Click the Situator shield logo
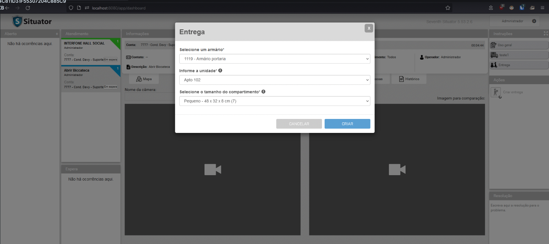The height and width of the screenshot is (244, 549). (x=17, y=21)
